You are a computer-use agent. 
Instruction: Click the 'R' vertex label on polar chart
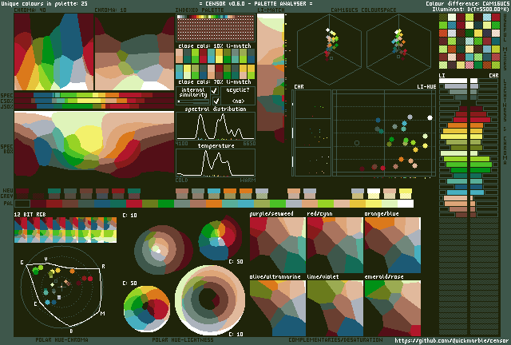[x=103, y=267]
